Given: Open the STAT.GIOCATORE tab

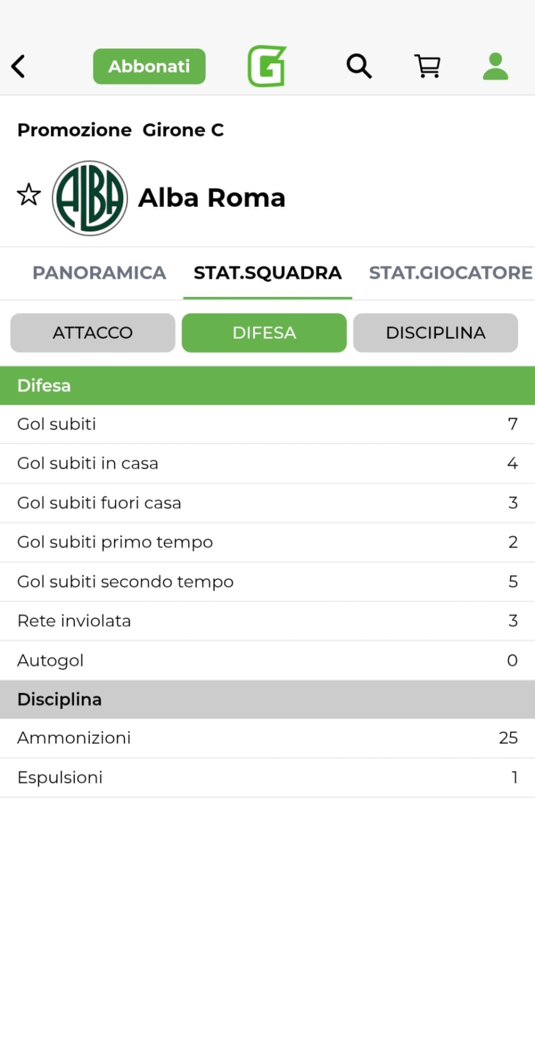Looking at the screenshot, I should coord(450,273).
